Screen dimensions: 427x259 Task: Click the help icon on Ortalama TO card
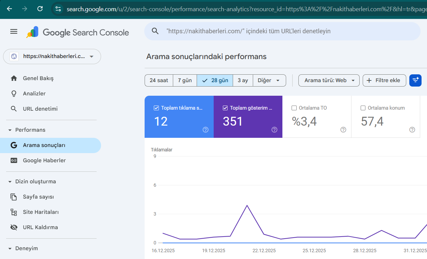coord(343,130)
